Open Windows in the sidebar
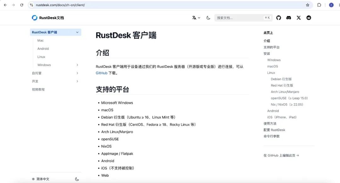 pyautogui.click(x=44, y=65)
